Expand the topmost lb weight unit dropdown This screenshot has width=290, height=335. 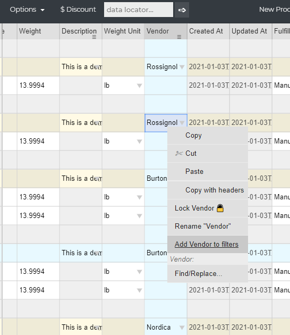[x=139, y=86]
